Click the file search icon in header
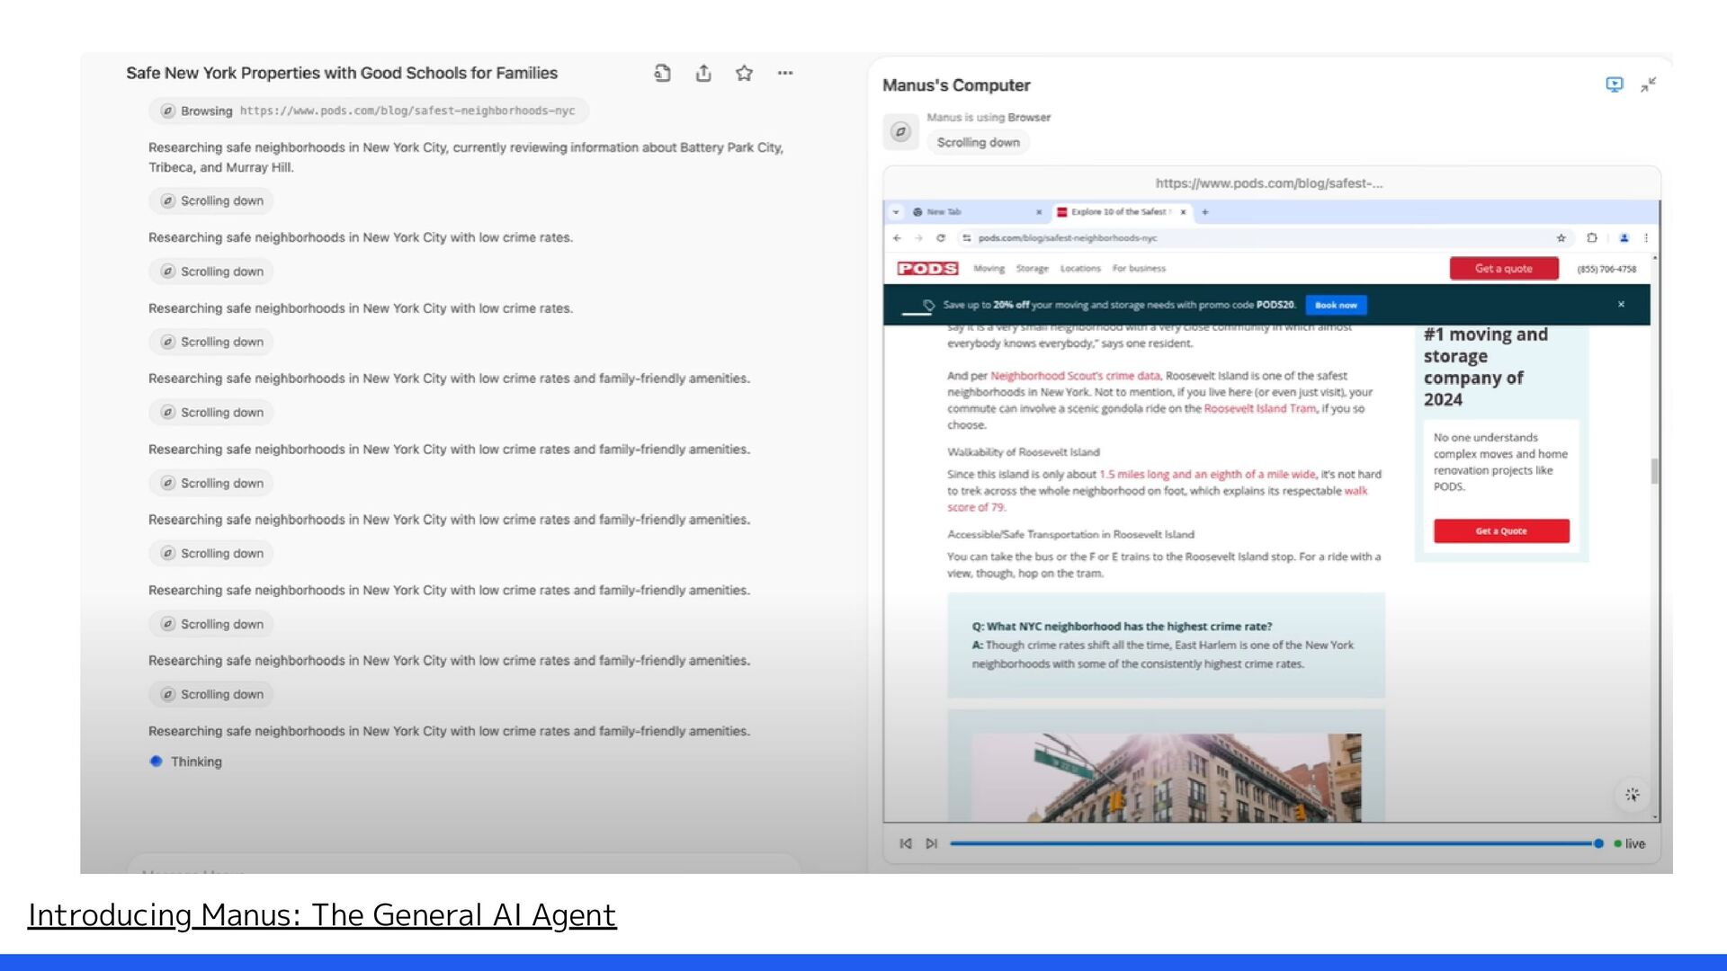The width and height of the screenshot is (1727, 971). 663,74
